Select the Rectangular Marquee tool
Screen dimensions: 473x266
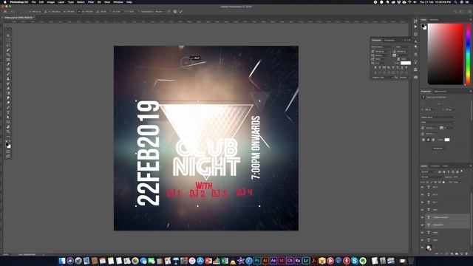(x=8, y=40)
